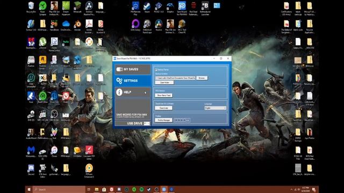Click the taskbar clock
Viewport: 344px width, 193px height.
coord(306,189)
